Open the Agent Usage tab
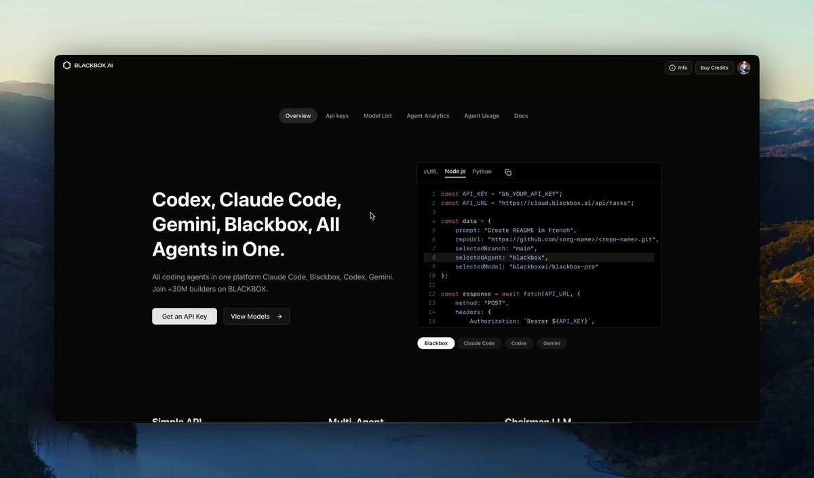 coord(482,116)
